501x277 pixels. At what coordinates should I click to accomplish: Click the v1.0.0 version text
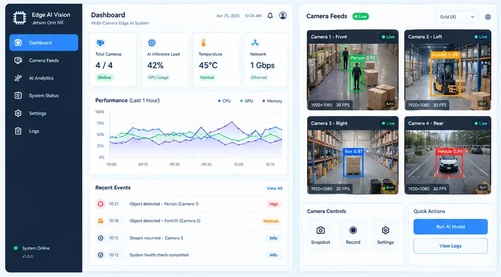point(28,256)
